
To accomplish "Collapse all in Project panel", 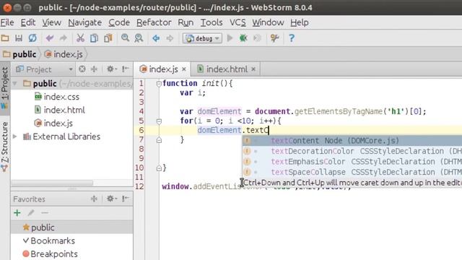I will tap(95, 69).
